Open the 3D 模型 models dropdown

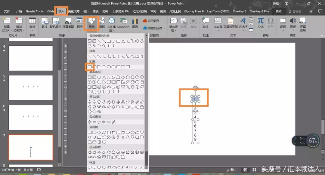(112, 24)
